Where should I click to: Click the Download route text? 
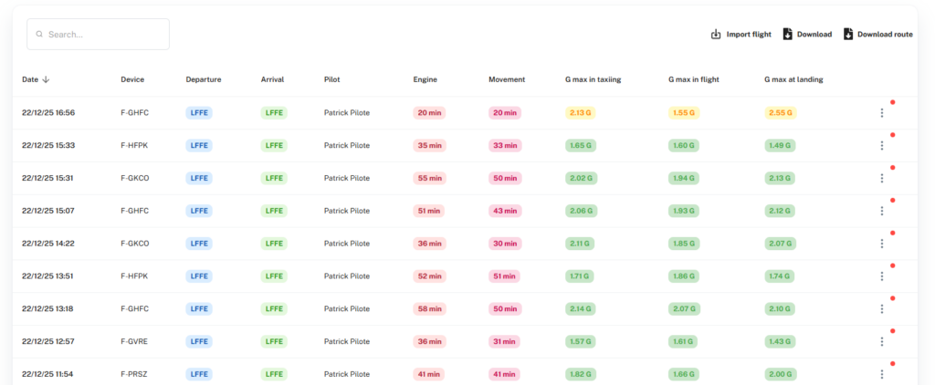coord(885,35)
